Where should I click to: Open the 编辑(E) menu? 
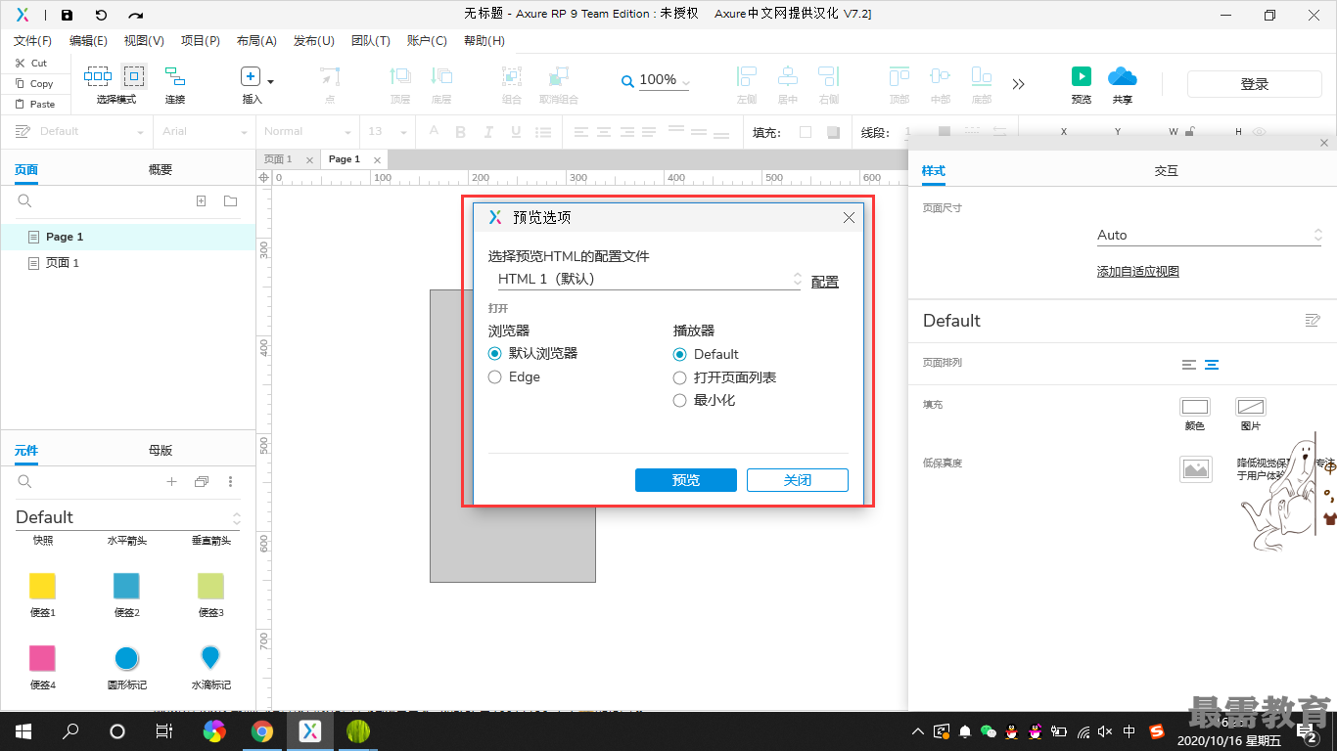point(88,41)
